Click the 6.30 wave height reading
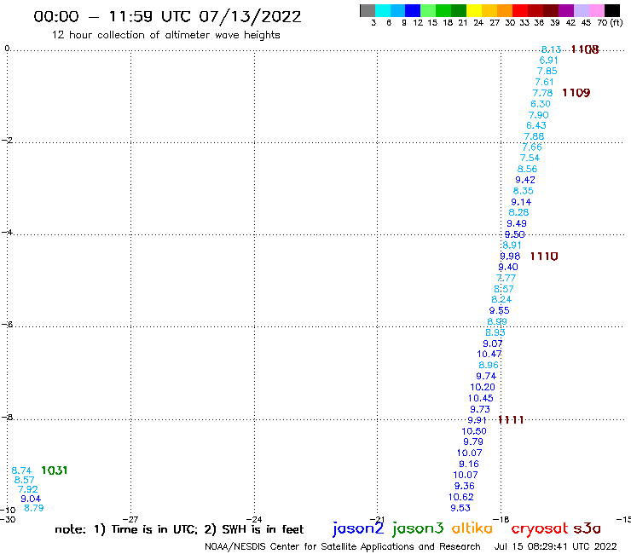Image resolution: width=631 pixels, height=554 pixels. click(x=540, y=104)
